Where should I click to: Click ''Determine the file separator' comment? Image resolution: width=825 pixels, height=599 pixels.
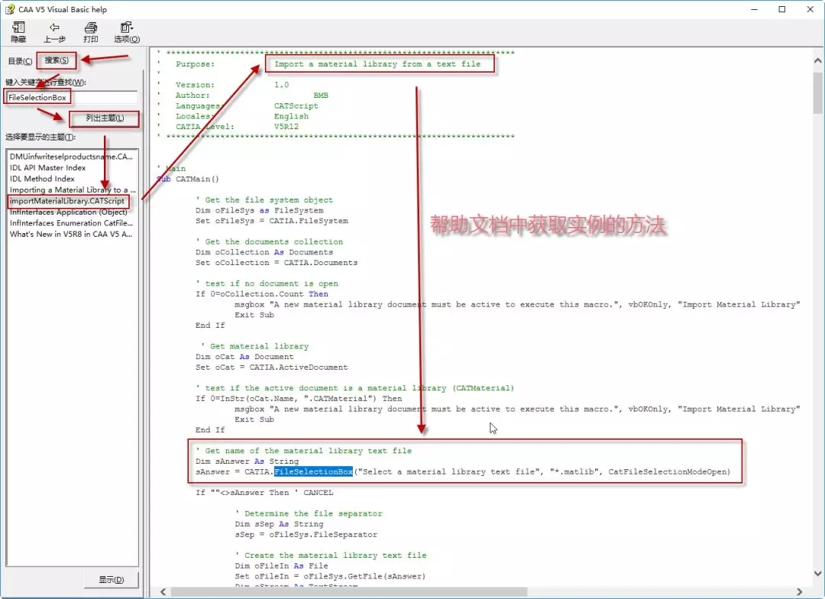[x=309, y=513]
